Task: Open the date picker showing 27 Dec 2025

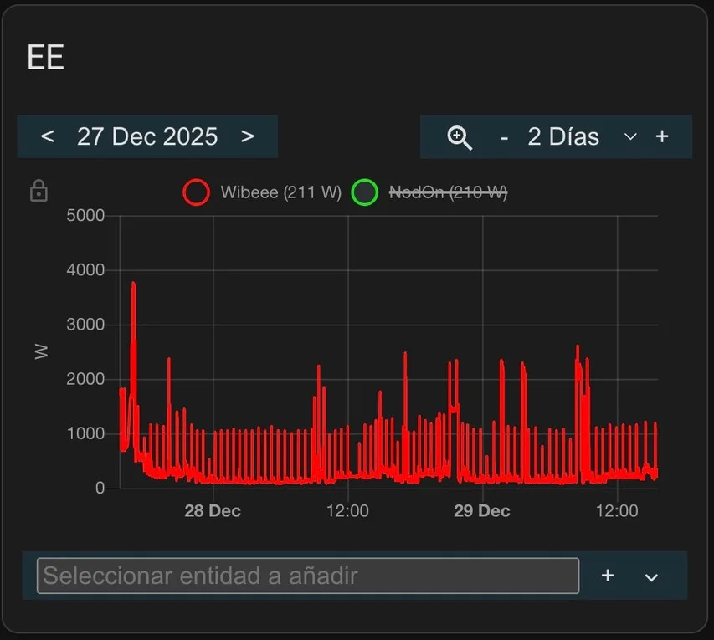Action: pos(147,136)
